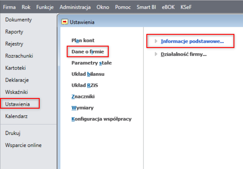Open the KSeF menu
Viewport: 243px width, 169px height.
pyautogui.click(x=186, y=7)
